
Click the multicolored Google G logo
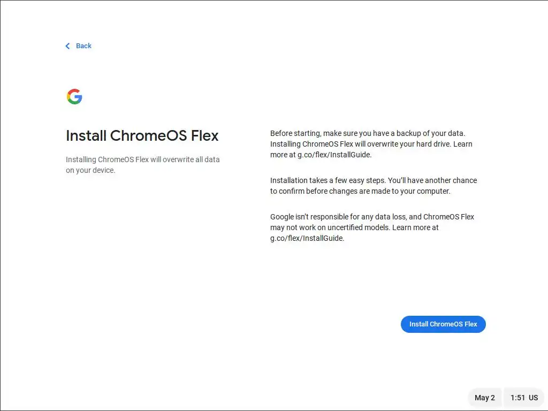74,97
